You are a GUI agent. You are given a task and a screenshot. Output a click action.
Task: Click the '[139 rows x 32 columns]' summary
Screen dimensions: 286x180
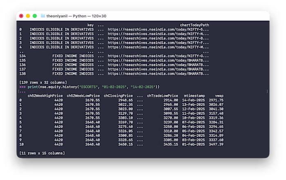(43, 83)
